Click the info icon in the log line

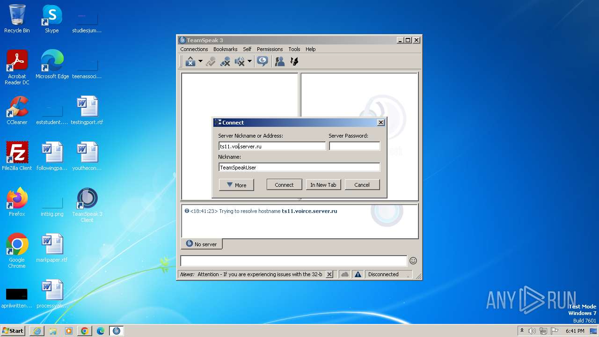[x=187, y=211]
